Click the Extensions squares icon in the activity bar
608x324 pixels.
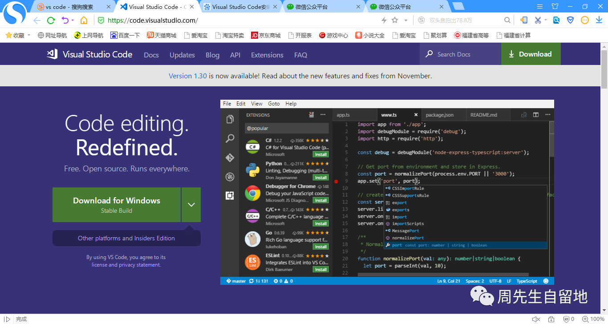230,195
